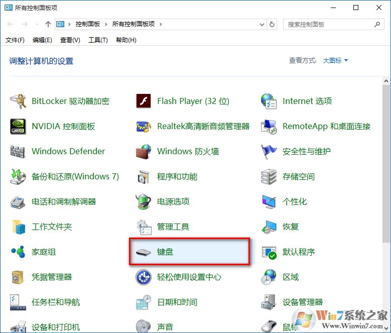The height and width of the screenshot is (333, 391).
Task: Click the scrollbar up arrow
Action: pyautogui.click(x=386, y=81)
